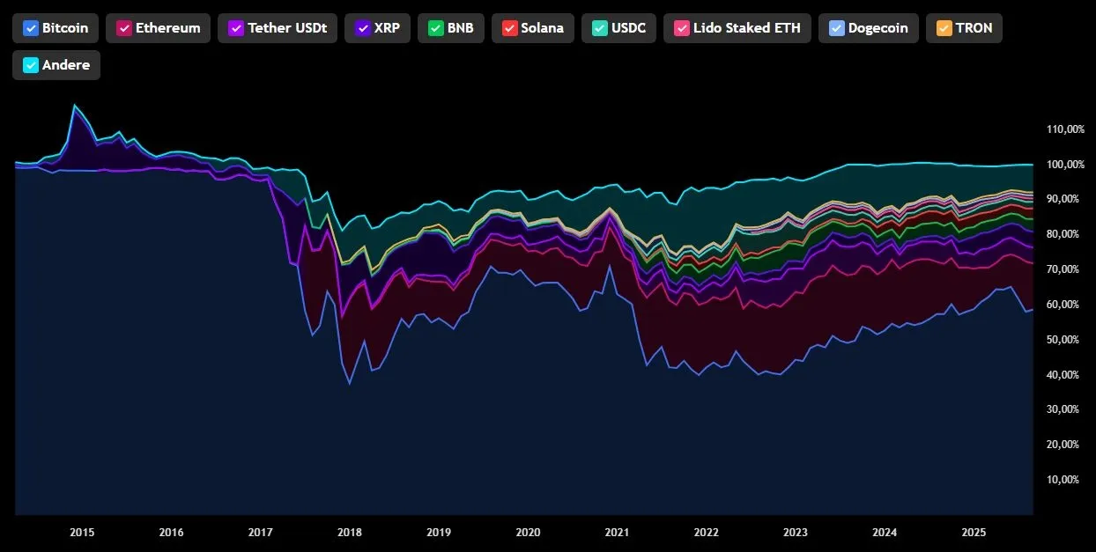The width and height of the screenshot is (1096, 552).
Task: Click the 50,00% y-axis label
Action: point(1065,340)
